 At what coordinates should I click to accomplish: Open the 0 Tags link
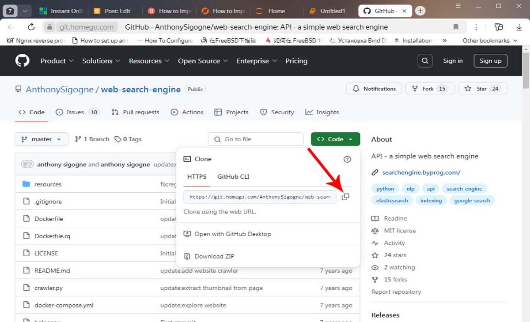point(128,139)
